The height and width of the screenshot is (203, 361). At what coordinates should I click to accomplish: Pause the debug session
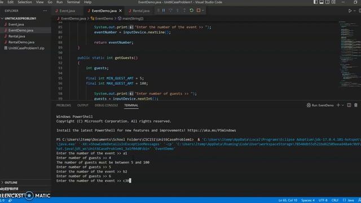164,10
